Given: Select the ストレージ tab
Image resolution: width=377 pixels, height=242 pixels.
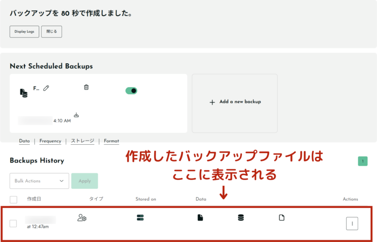Looking at the screenshot, I should (x=82, y=141).
